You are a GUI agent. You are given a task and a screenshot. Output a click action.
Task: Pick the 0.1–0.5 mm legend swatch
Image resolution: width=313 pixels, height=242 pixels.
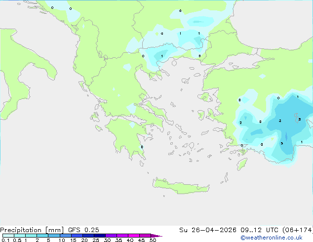click(8, 236)
